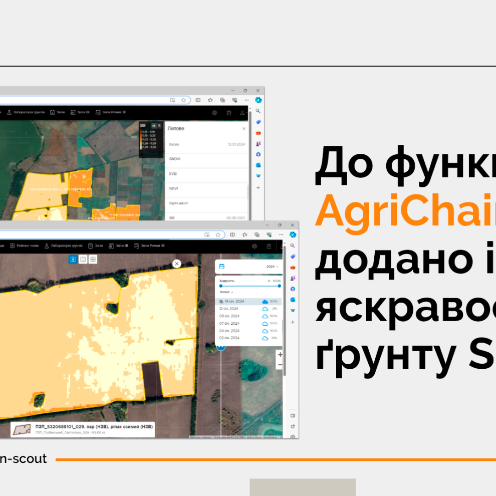Open the clipboard tasks icon in front window header
Screen dimensions: 496x496
[269, 246]
